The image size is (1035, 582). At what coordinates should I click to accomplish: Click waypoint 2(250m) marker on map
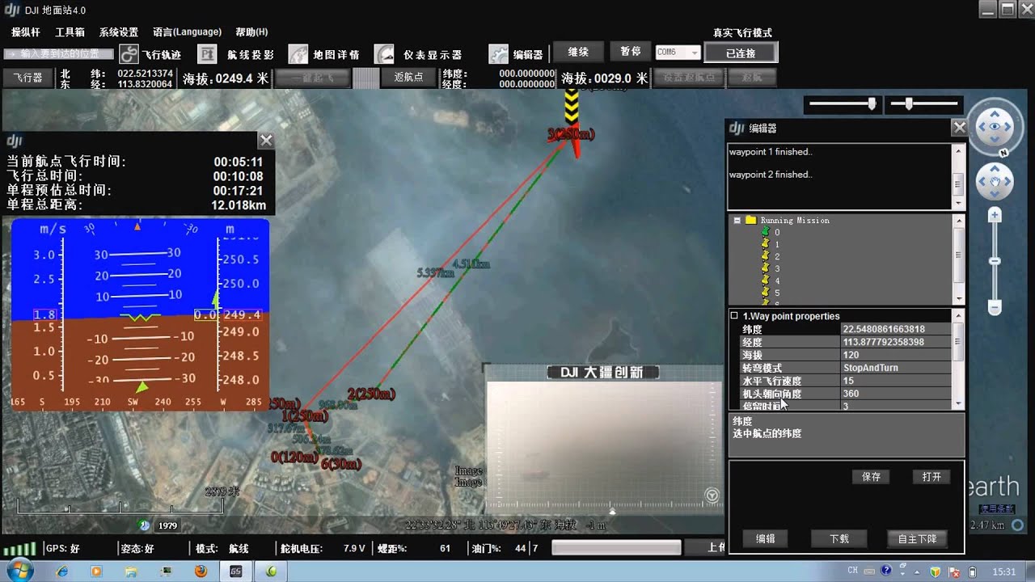[371, 394]
